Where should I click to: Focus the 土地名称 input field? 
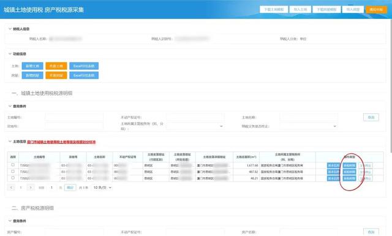tap(309, 117)
